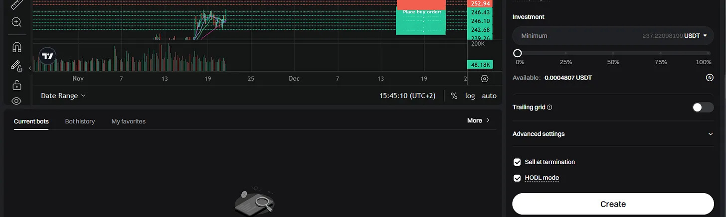
Task: Open the Date Range dropdown
Action: pyautogui.click(x=63, y=96)
